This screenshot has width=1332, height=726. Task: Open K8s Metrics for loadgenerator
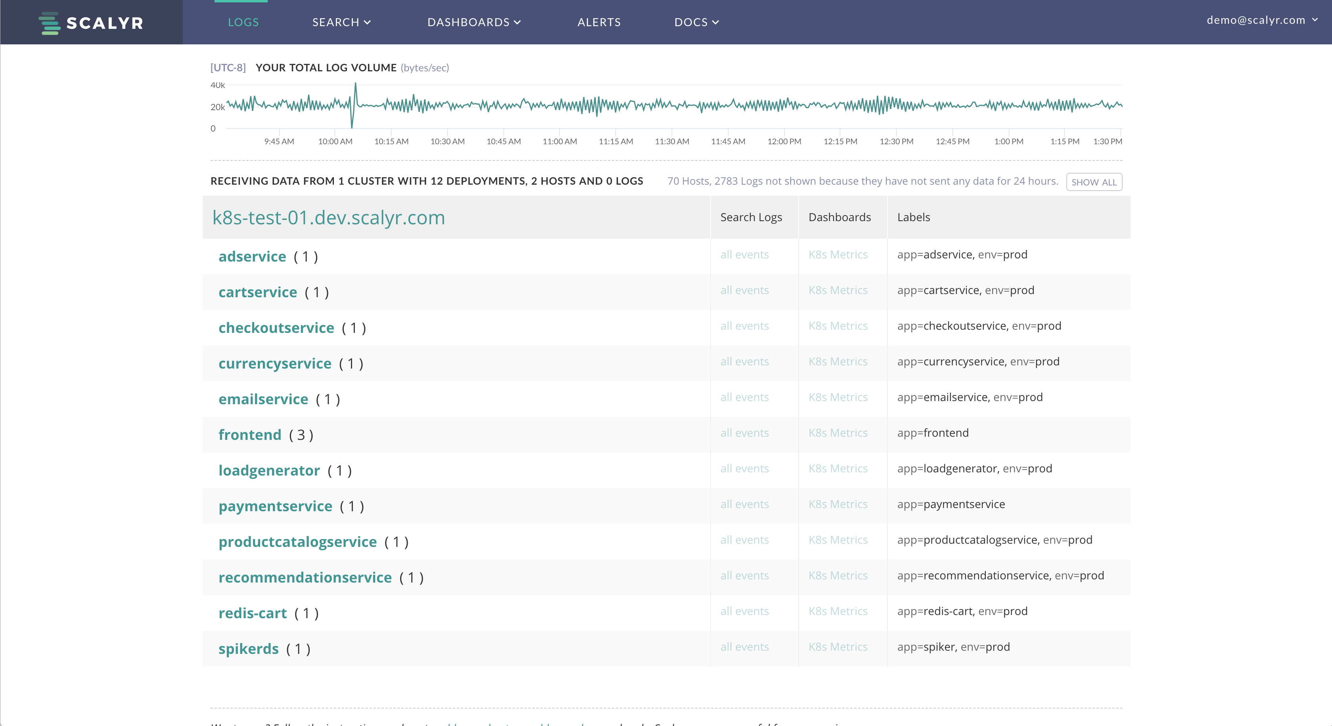tap(838, 469)
